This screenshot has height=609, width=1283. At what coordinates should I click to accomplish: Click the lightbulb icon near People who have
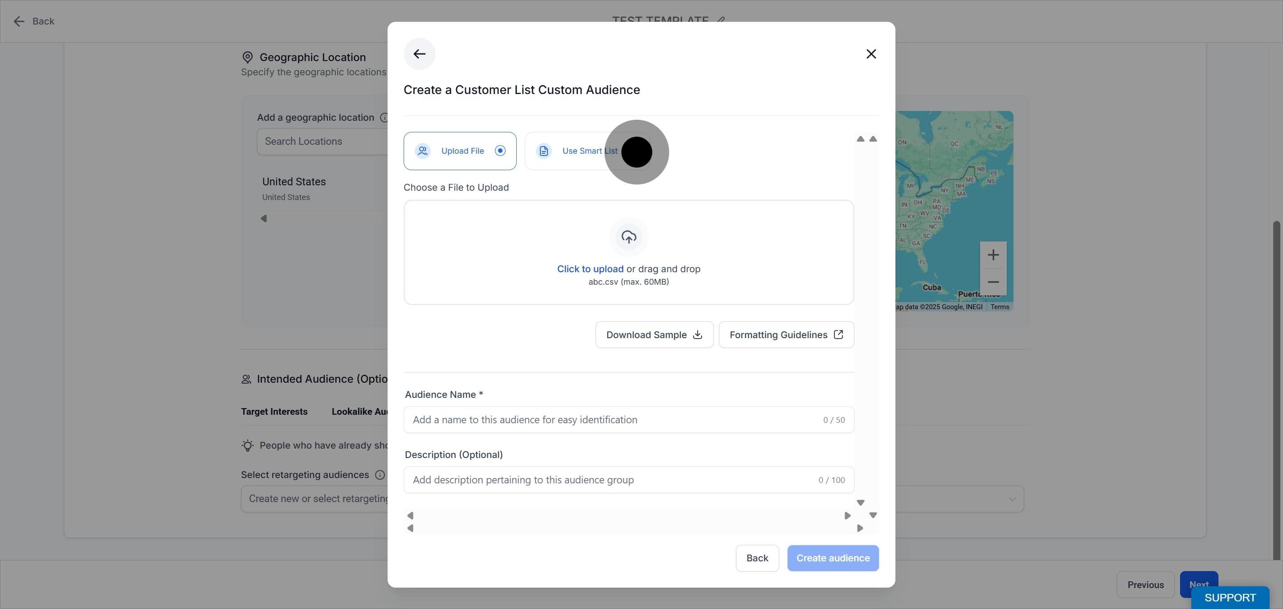coord(248,446)
